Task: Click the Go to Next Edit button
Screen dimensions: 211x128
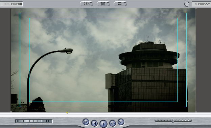Action: [121, 122]
